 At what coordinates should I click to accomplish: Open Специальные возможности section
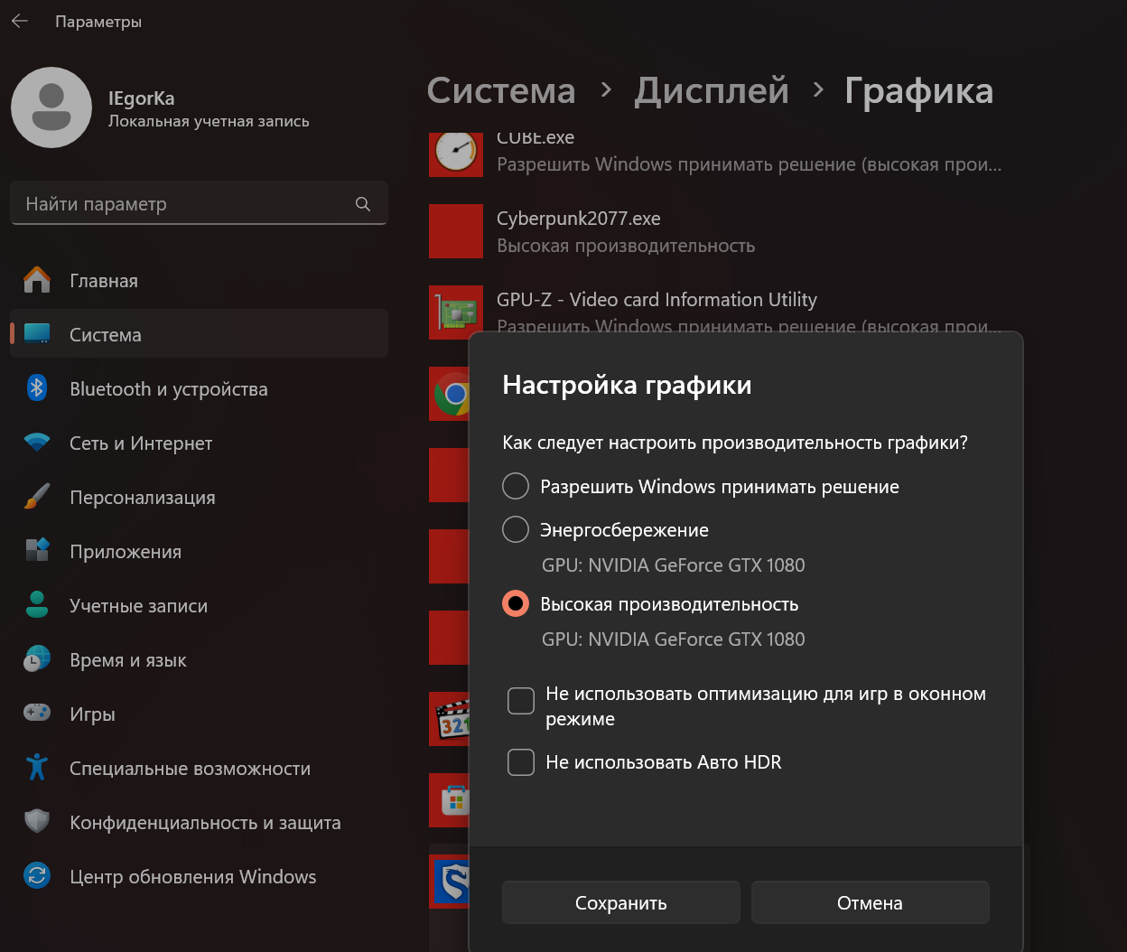199,768
